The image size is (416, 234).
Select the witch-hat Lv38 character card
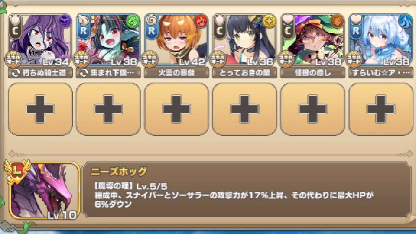coord(312,40)
